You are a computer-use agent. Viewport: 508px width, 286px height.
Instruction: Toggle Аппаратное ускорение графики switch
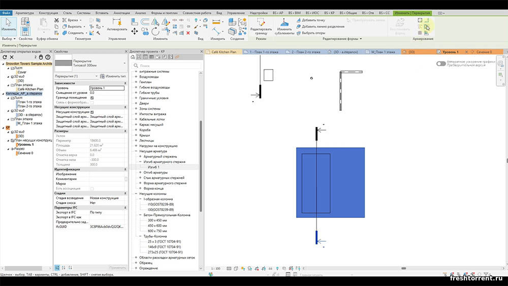[x=440, y=63]
